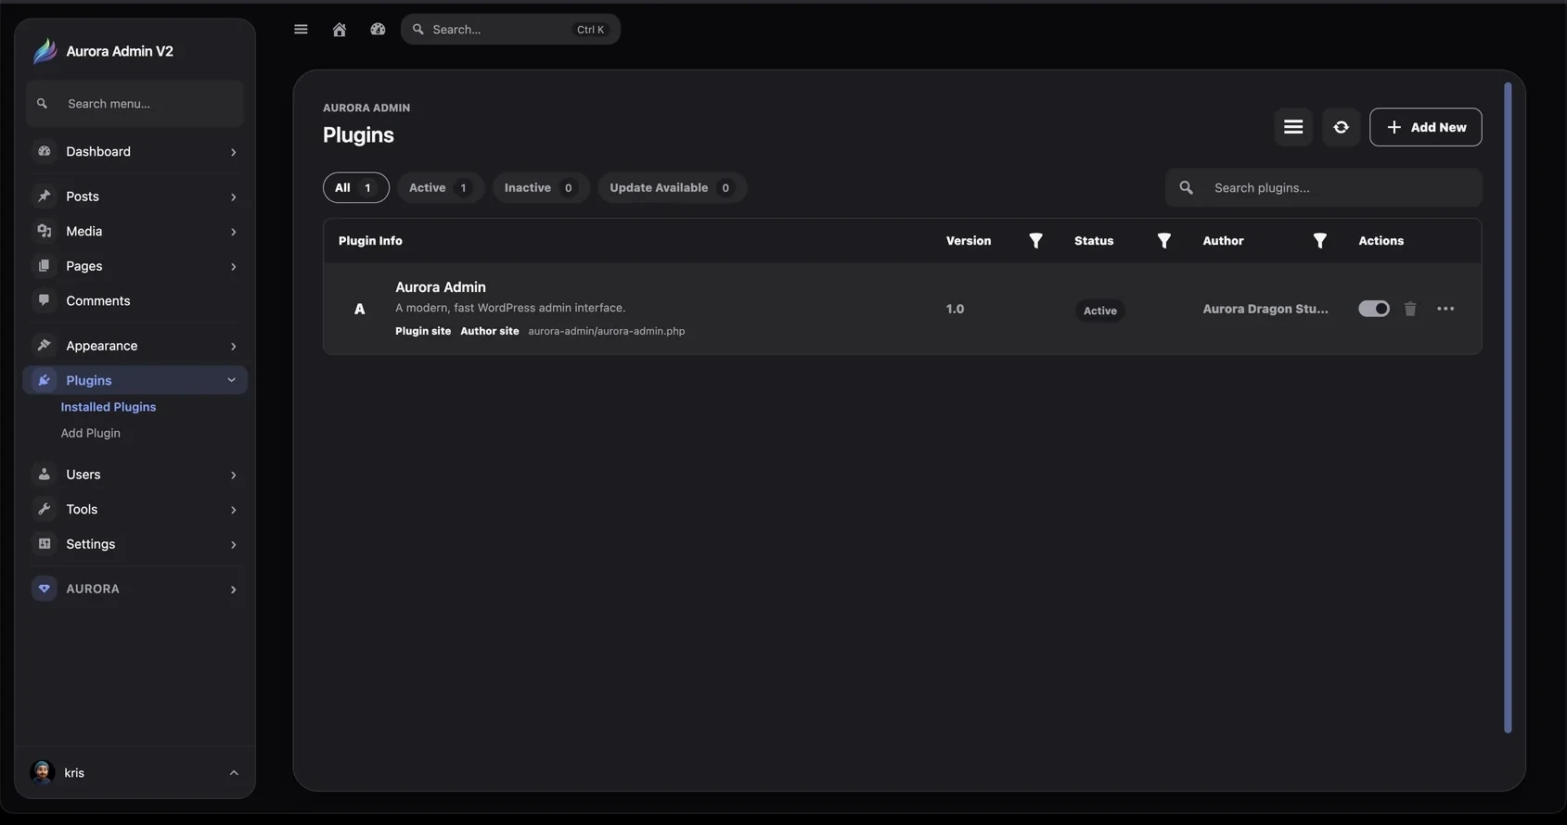1567x825 pixels.
Task: Click the hamburger menu icon in top bar
Action: pos(301,30)
